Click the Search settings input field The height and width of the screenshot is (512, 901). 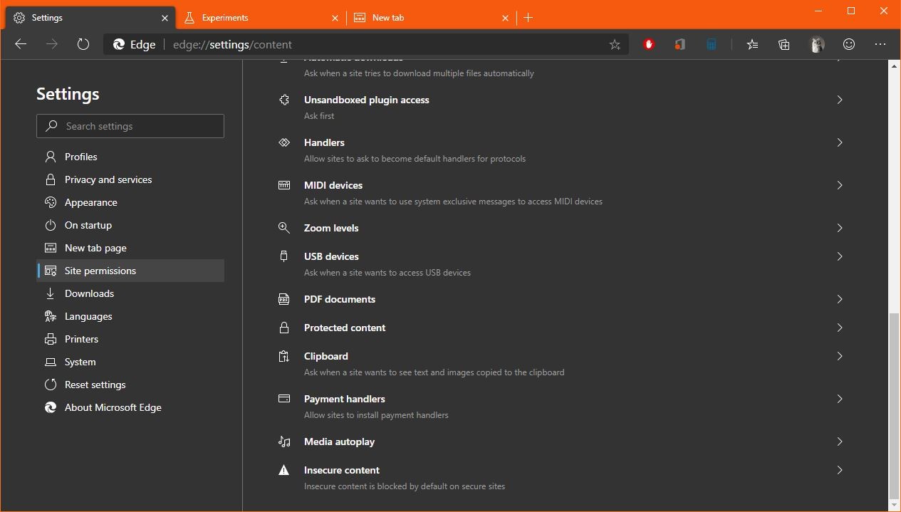[x=130, y=125]
